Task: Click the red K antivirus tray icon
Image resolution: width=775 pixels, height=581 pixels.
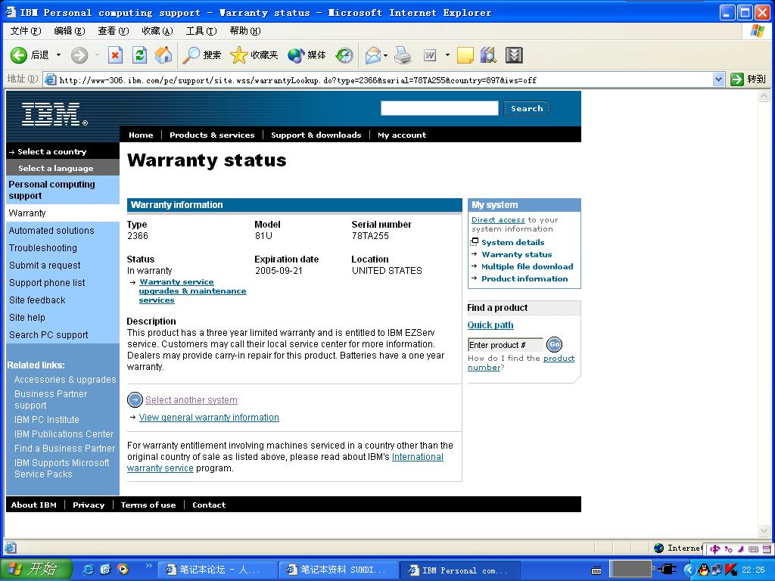Action: [x=730, y=570]
